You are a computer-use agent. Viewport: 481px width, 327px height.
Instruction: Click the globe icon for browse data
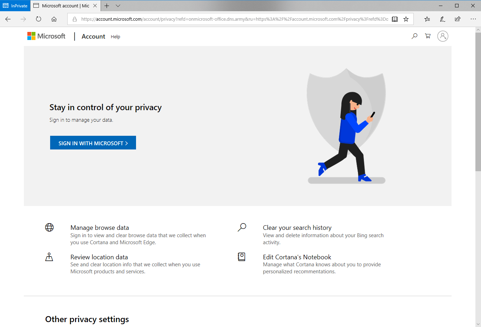coord(49,227)
